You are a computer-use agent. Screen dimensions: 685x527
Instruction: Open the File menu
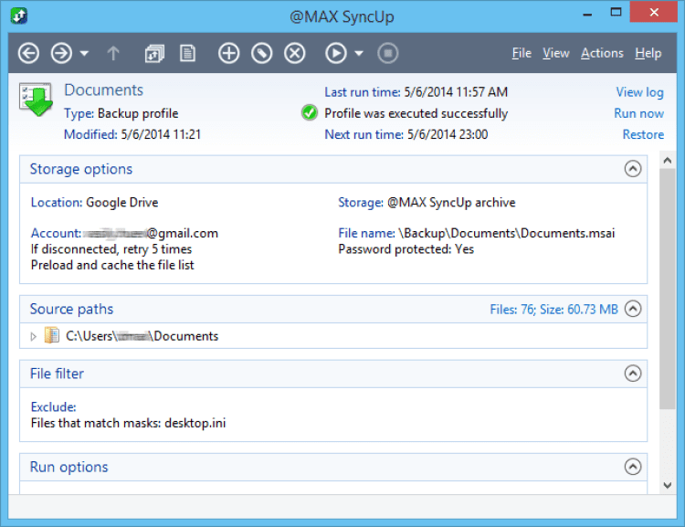tap(522, 53)
